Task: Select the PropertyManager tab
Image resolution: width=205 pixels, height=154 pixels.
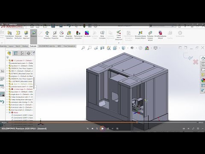Action: click(15, 53)
